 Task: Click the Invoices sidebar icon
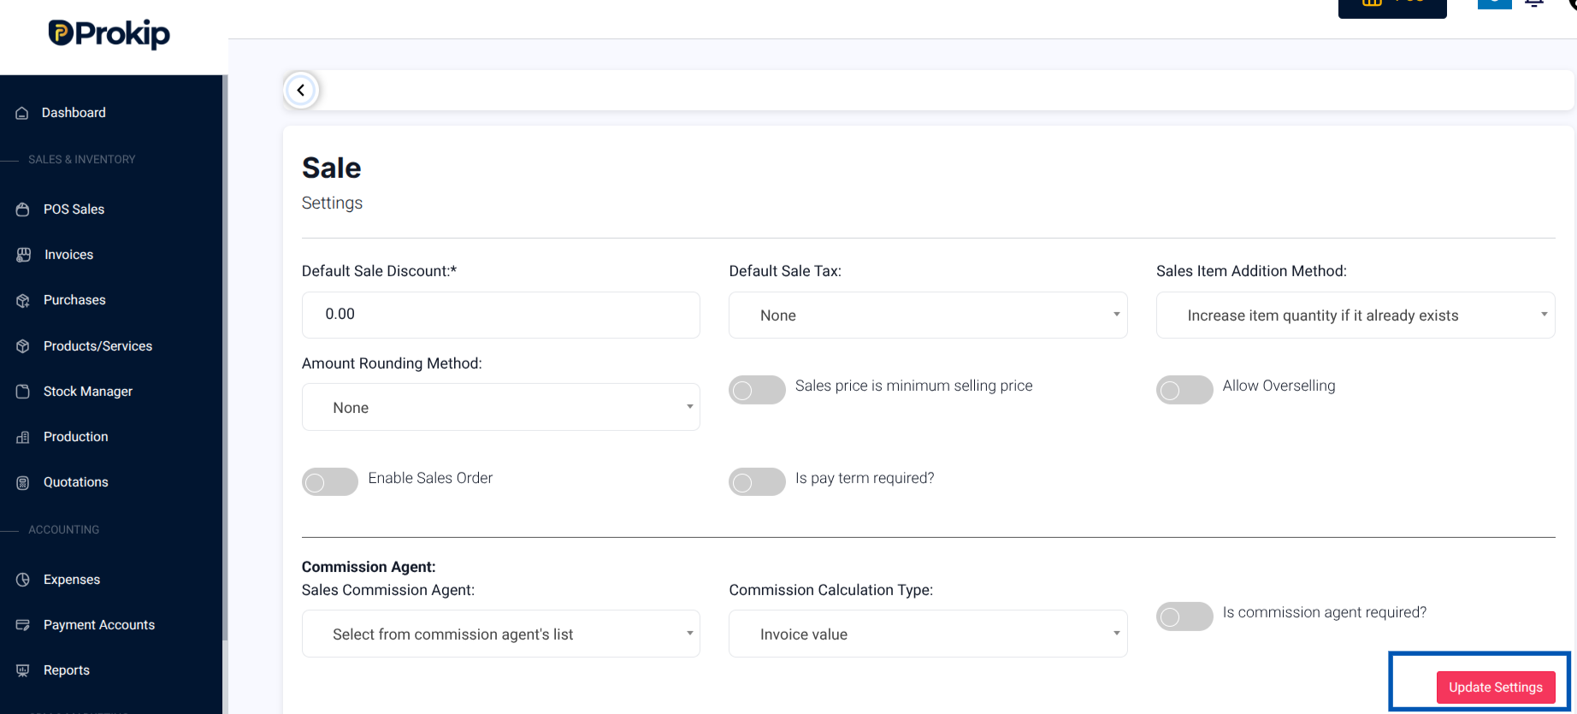coord(23,255)
